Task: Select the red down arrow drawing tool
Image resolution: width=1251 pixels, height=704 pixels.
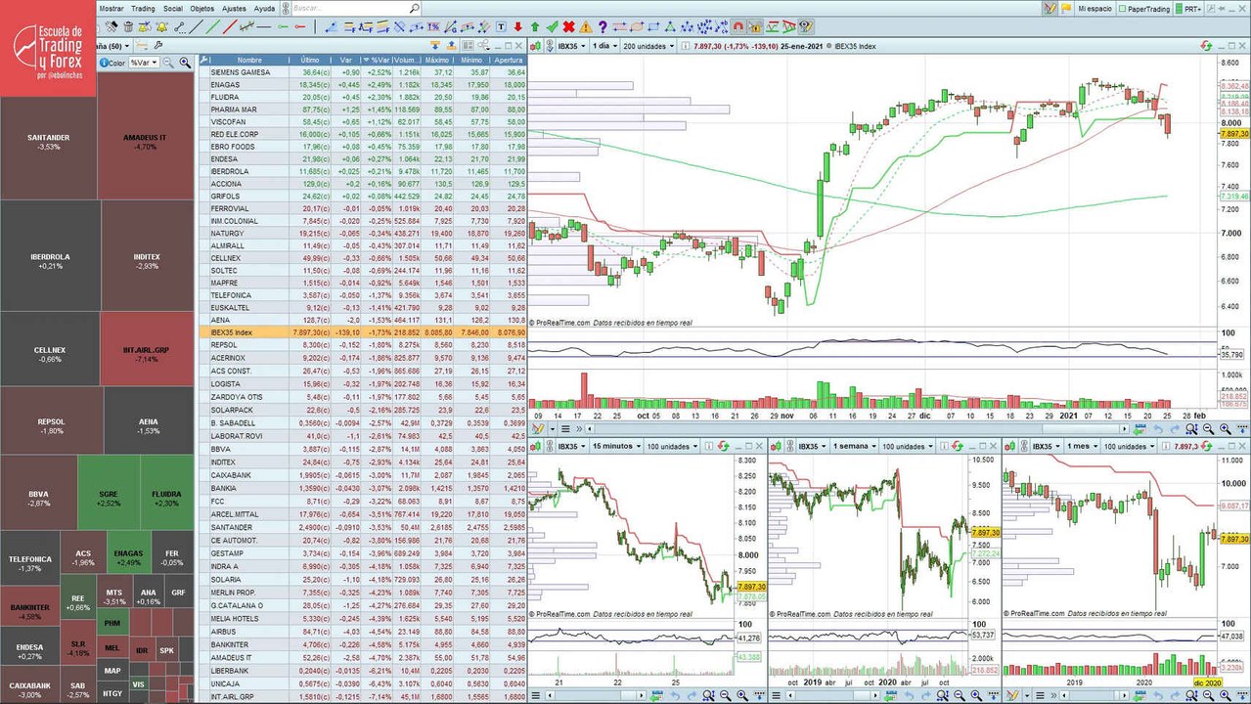Action: pyautogui.click(x=517, y=26)
